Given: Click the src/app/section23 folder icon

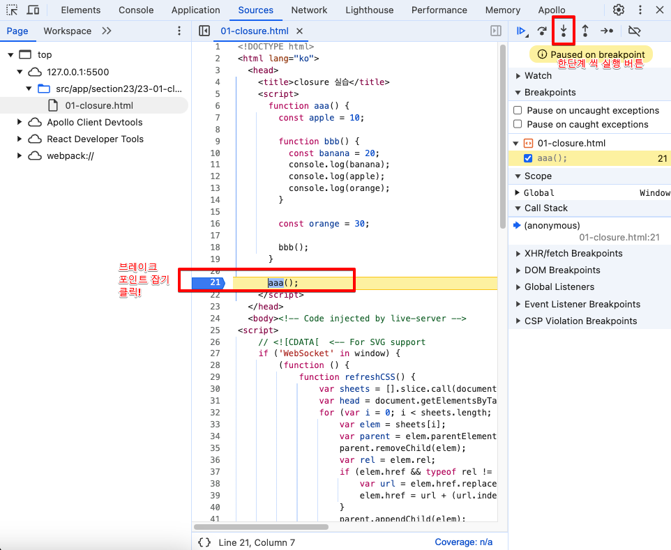Looking at the screenshot, I should click(44, 89).
